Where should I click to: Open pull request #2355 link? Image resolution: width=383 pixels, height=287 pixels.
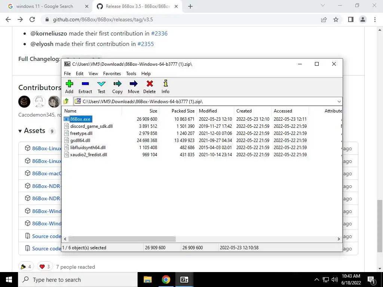[x=145, y=44]
